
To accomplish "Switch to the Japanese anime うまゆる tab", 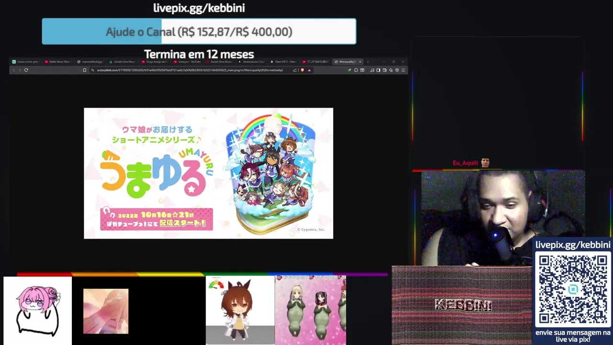I will tap(316, 62).
